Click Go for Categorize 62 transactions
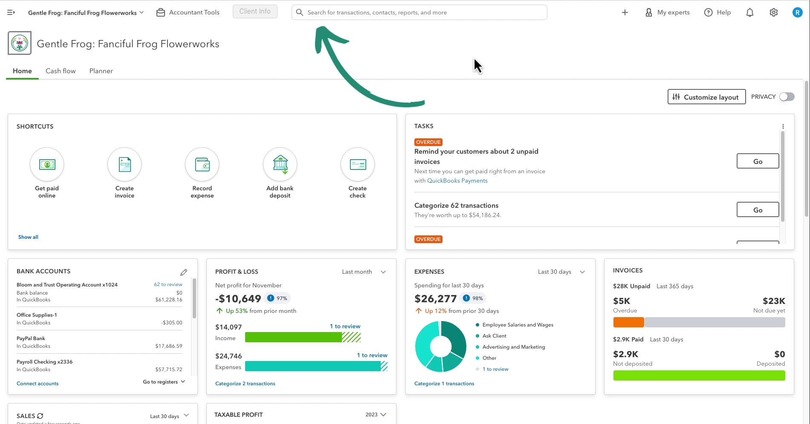810x424 pixels. (x=758, y=210)
